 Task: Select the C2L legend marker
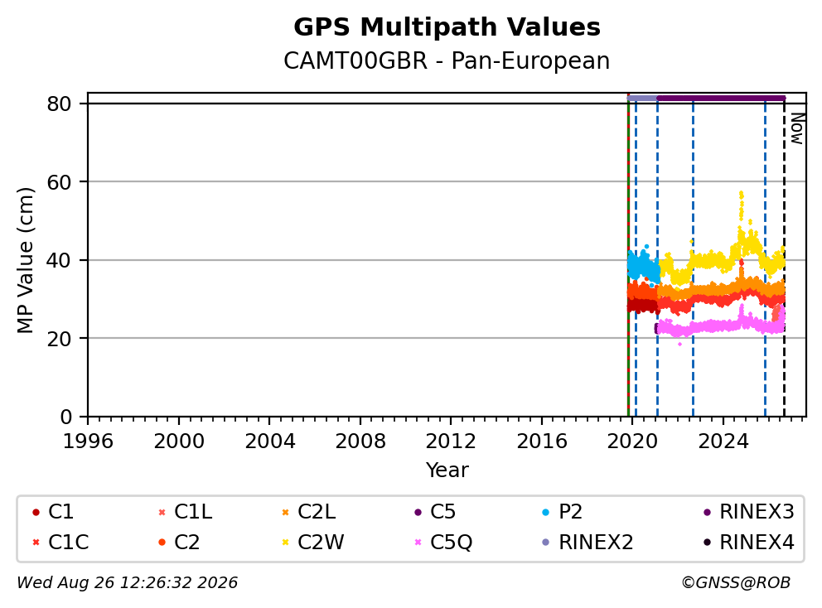pos(285,512)
